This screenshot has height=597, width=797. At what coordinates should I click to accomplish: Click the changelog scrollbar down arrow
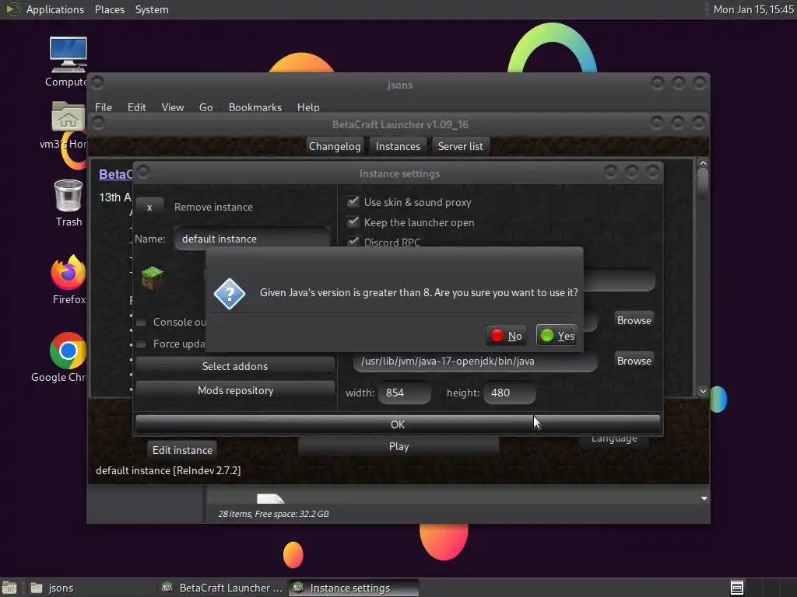(x=703, y=391)
